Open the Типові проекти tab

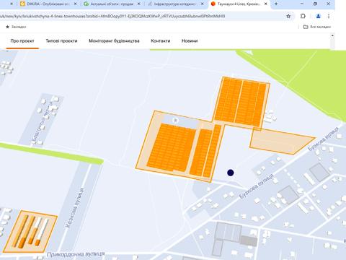click(61, 41)
